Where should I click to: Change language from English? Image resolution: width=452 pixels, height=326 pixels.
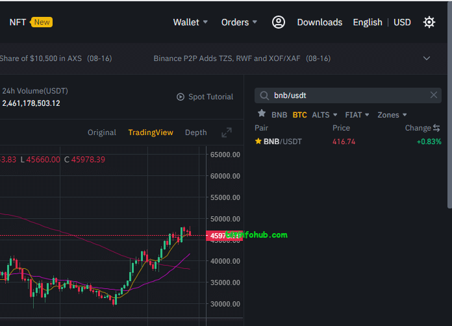[368, 22]
